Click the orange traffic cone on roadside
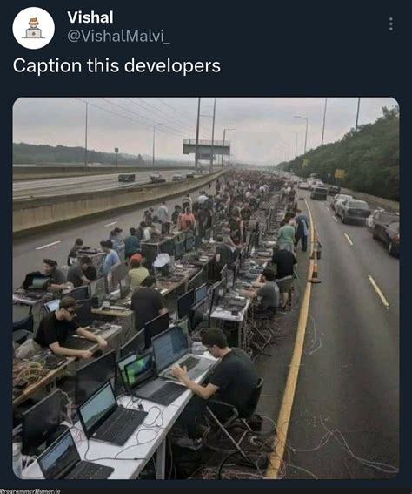The height and width of the screenshot is (494, 412). pos(315,272)
